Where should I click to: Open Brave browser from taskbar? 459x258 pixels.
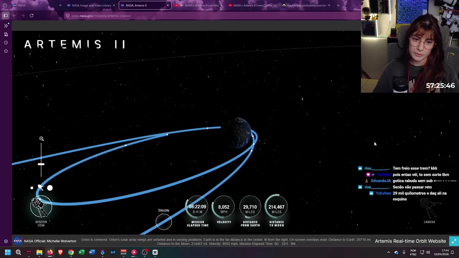point(60,252)
